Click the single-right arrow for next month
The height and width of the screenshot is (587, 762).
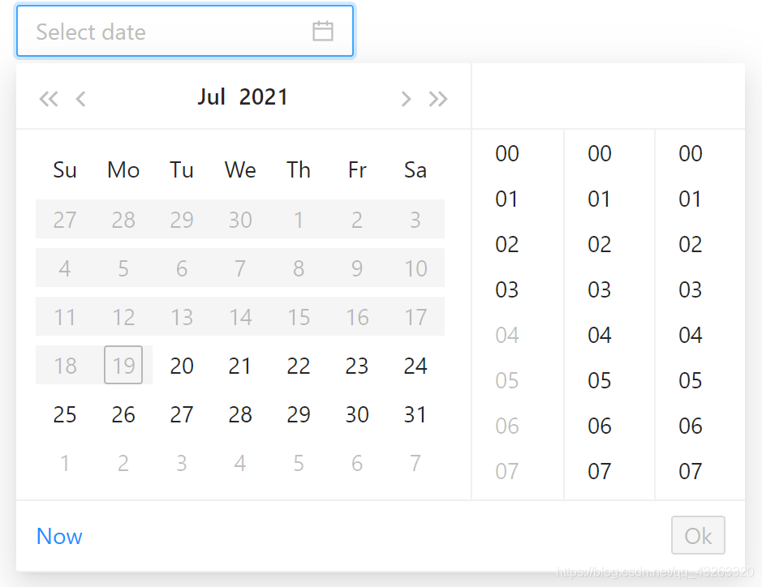[x=406, y=98]
